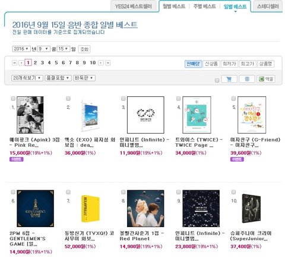Open the 스테디셀러 tab
This screenshot has height=258, width=285.
click(268, 7)
